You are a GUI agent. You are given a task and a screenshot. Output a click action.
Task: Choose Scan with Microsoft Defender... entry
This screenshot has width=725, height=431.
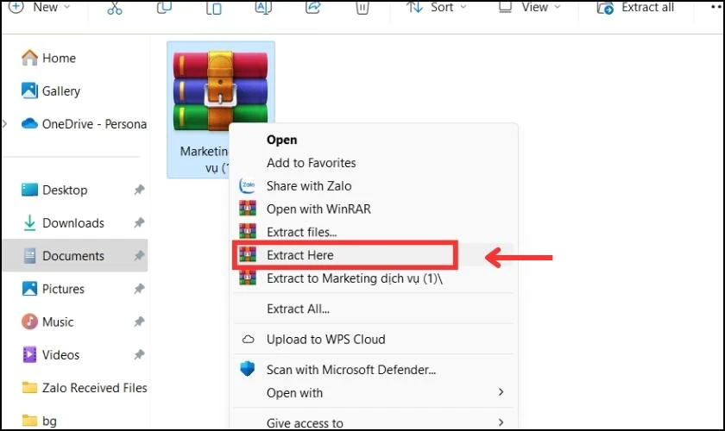click(x=374, y=370)
